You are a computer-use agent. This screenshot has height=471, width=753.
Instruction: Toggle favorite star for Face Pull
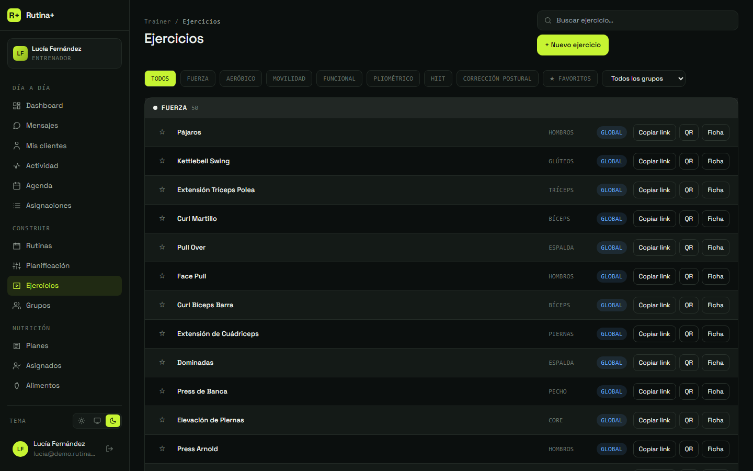pyautogui.click(x=162, y=276)
